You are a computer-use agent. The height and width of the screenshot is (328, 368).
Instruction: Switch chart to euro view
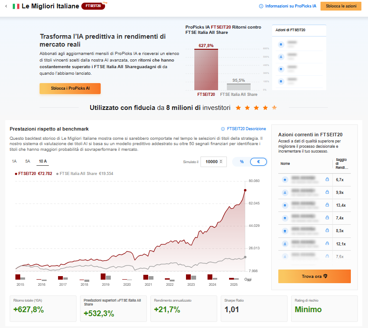tap(259, 162)
